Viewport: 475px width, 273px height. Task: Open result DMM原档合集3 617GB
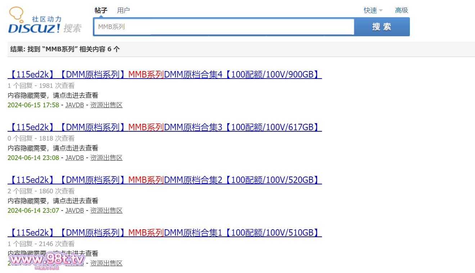(164, 127)
